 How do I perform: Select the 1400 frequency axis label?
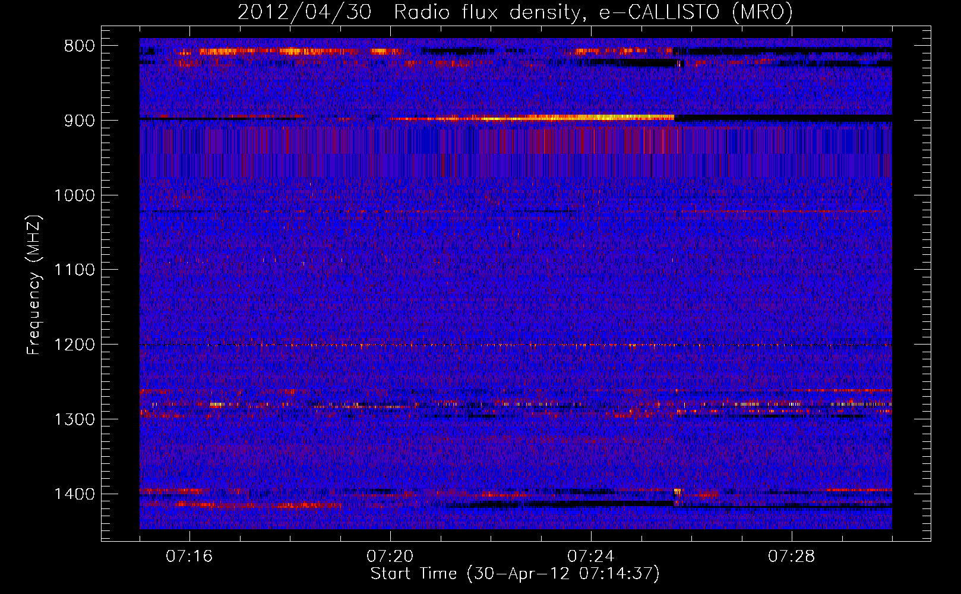click(74, 494)
